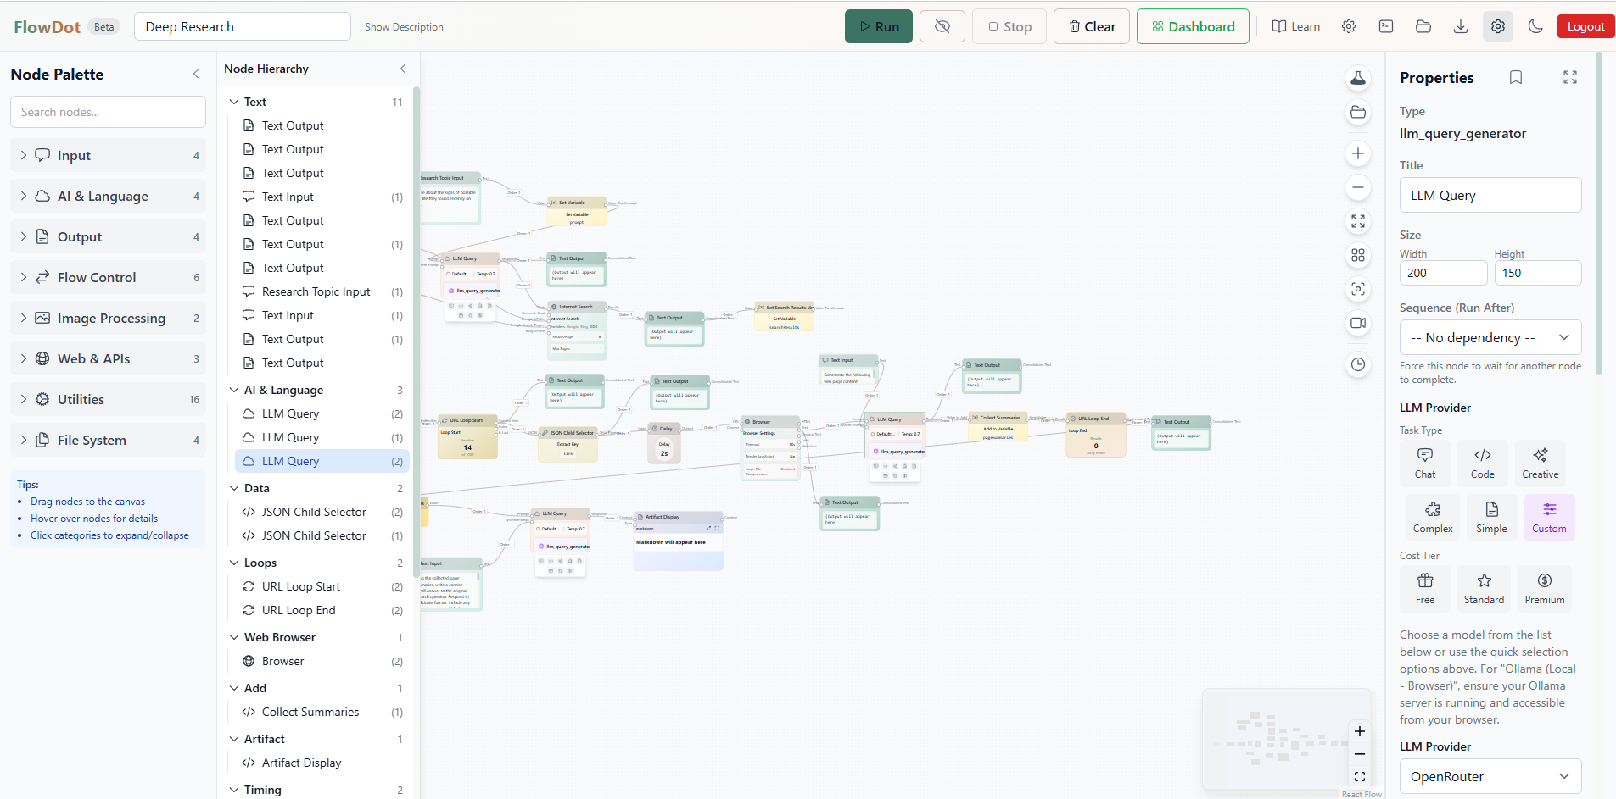The width and height of the screenshot is (1616, 799).
Task: Start recording with the video camera icon
Action: [x=1358, y=323]
